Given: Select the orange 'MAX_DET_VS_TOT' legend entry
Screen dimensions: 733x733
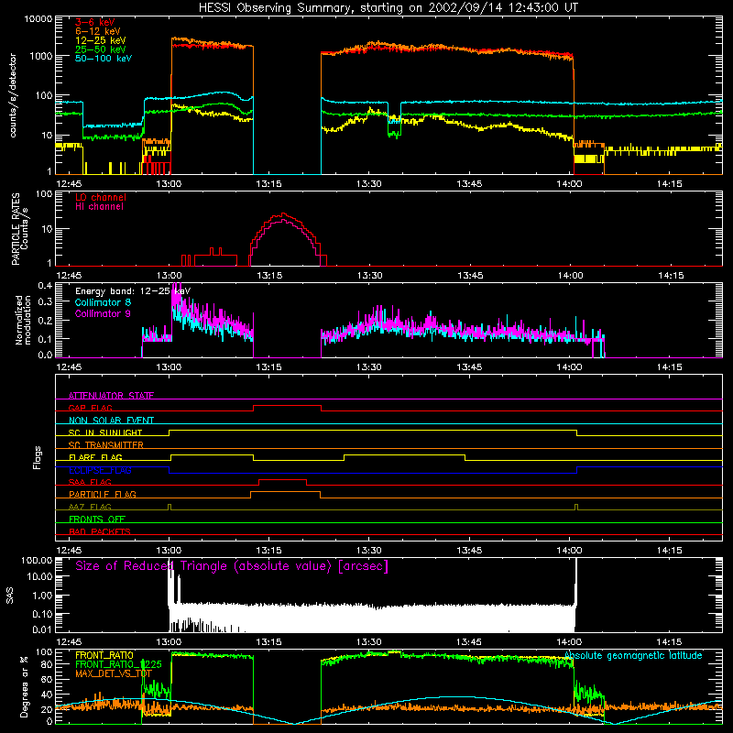Looking at the screenshot, I should tap(114, 673).
